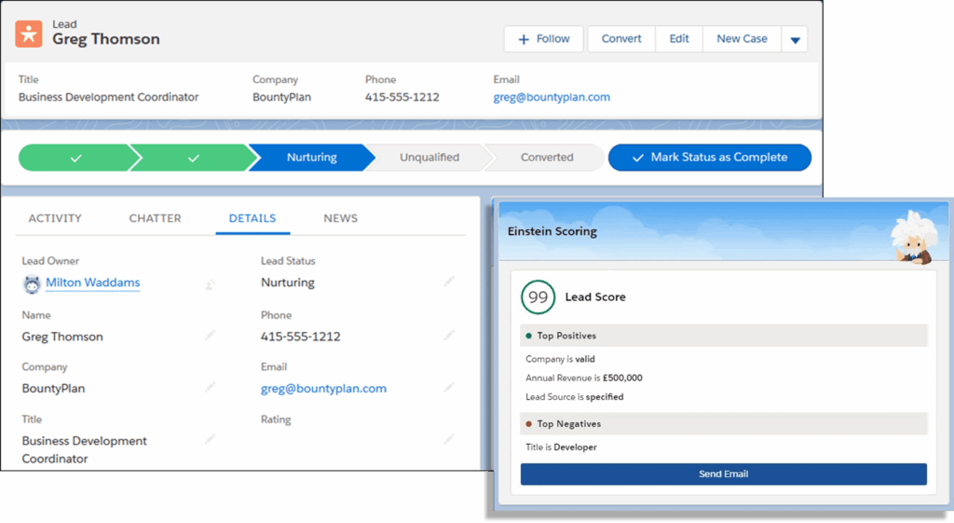Click Greg Thomson name value in Details
954x523 pixels.
[62, 337]
